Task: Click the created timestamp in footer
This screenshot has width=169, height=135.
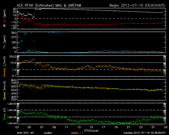Action: click(x=144, y=133)
